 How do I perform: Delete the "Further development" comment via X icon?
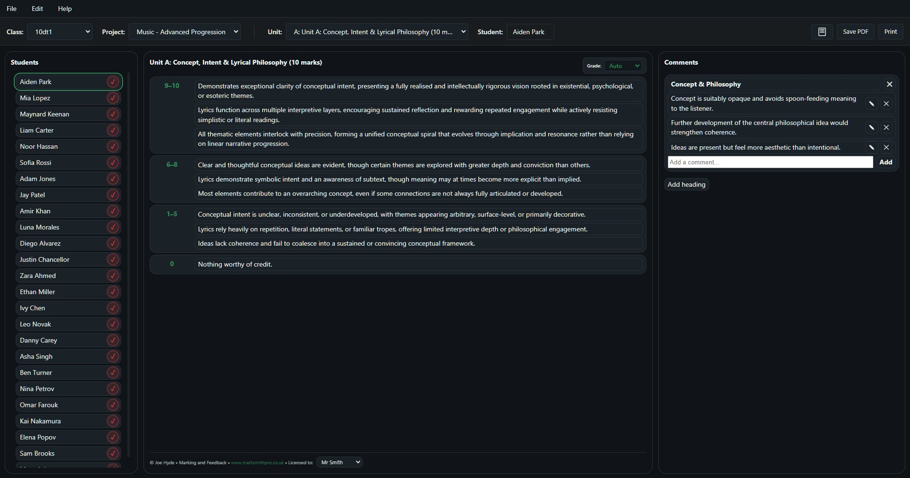886,127
